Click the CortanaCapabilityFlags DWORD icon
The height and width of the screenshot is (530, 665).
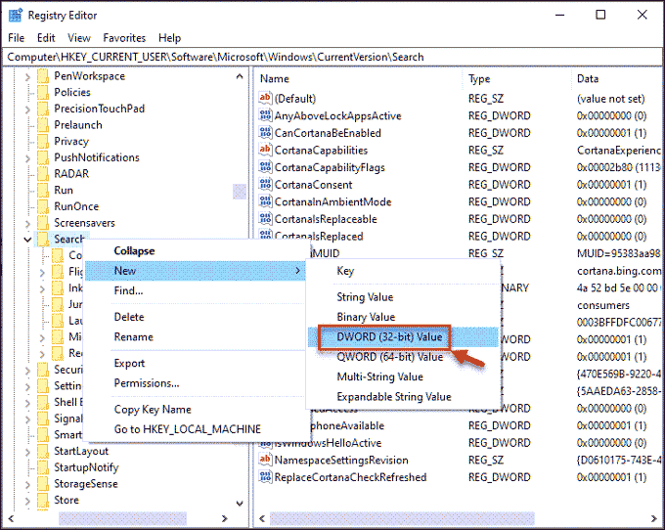point(265,167)
